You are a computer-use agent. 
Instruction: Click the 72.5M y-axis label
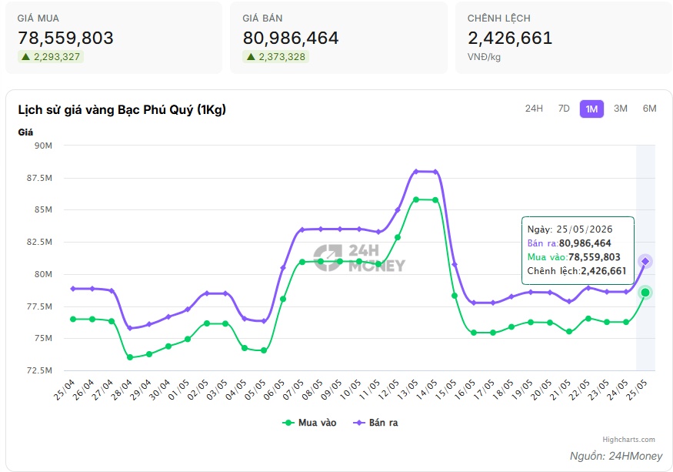(39, 370)
